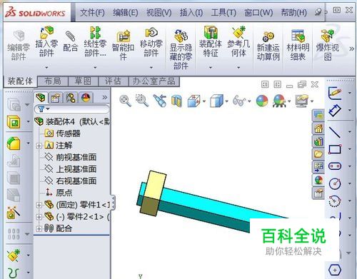Open dropdown arrow under 移动零部件

click(151, 68)
